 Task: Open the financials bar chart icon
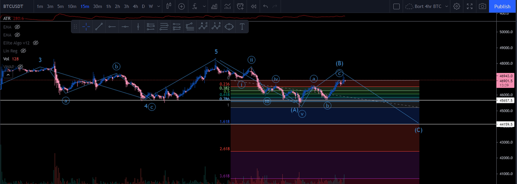(x=214, y=6)
